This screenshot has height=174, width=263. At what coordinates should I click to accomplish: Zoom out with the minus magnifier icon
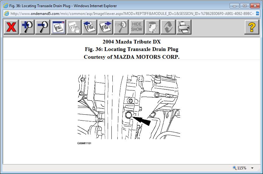(x=43, y=27)
